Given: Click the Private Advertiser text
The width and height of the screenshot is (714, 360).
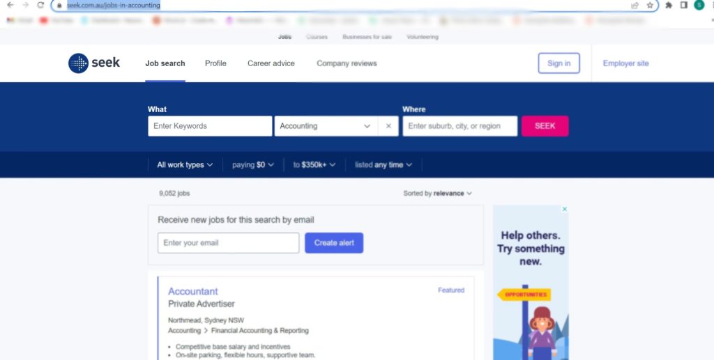Looking at the screenshot, I should pos(202,304).
